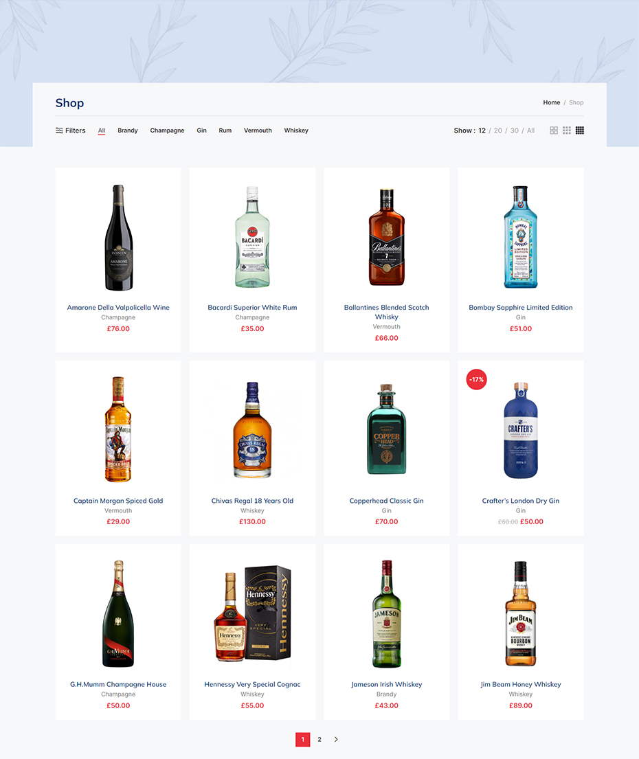Switch to three-column grid view
Screen dimensions: 639x759
567,131
